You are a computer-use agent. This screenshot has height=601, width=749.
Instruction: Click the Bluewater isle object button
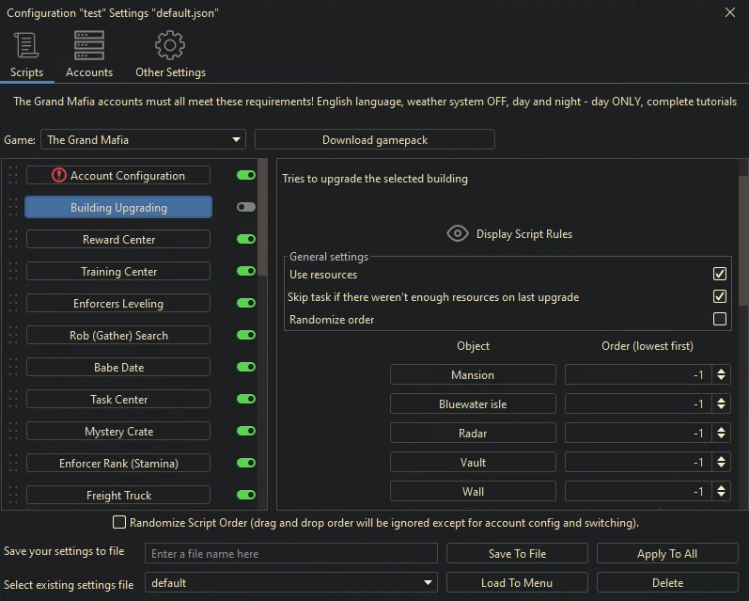coord(473,403)
